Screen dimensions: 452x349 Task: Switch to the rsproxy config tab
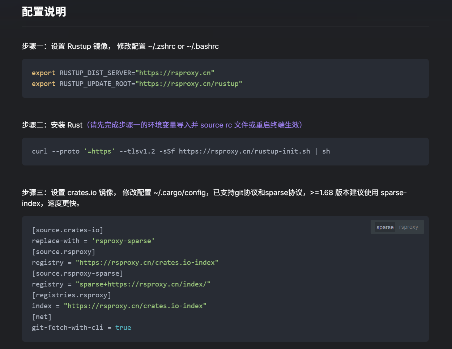click(x=409, y=227)
